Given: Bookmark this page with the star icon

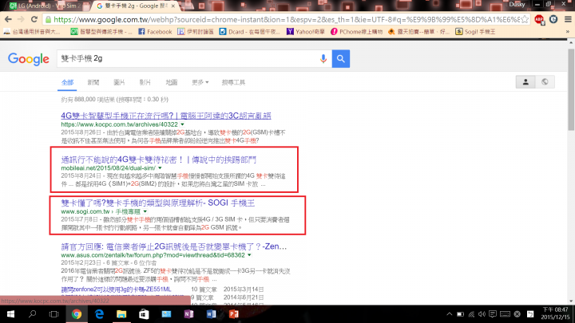Looking at the screenshot, I should point(525,19).
